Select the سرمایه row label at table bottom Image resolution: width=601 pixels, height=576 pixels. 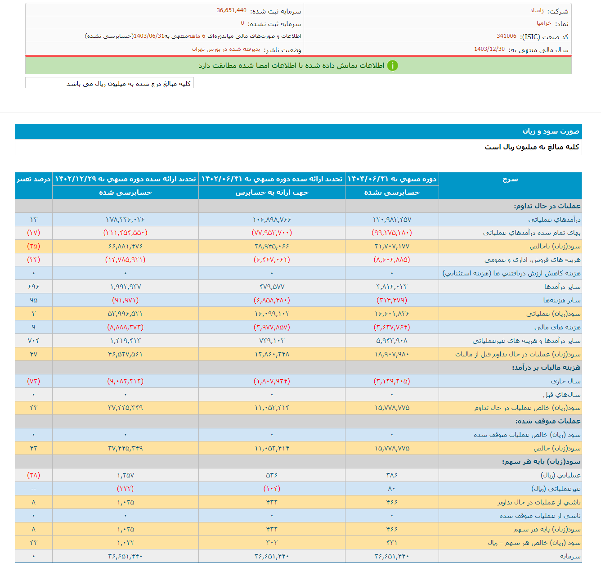570,557
